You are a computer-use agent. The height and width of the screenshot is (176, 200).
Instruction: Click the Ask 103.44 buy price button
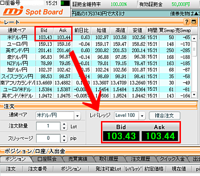[x=160, y=136]
